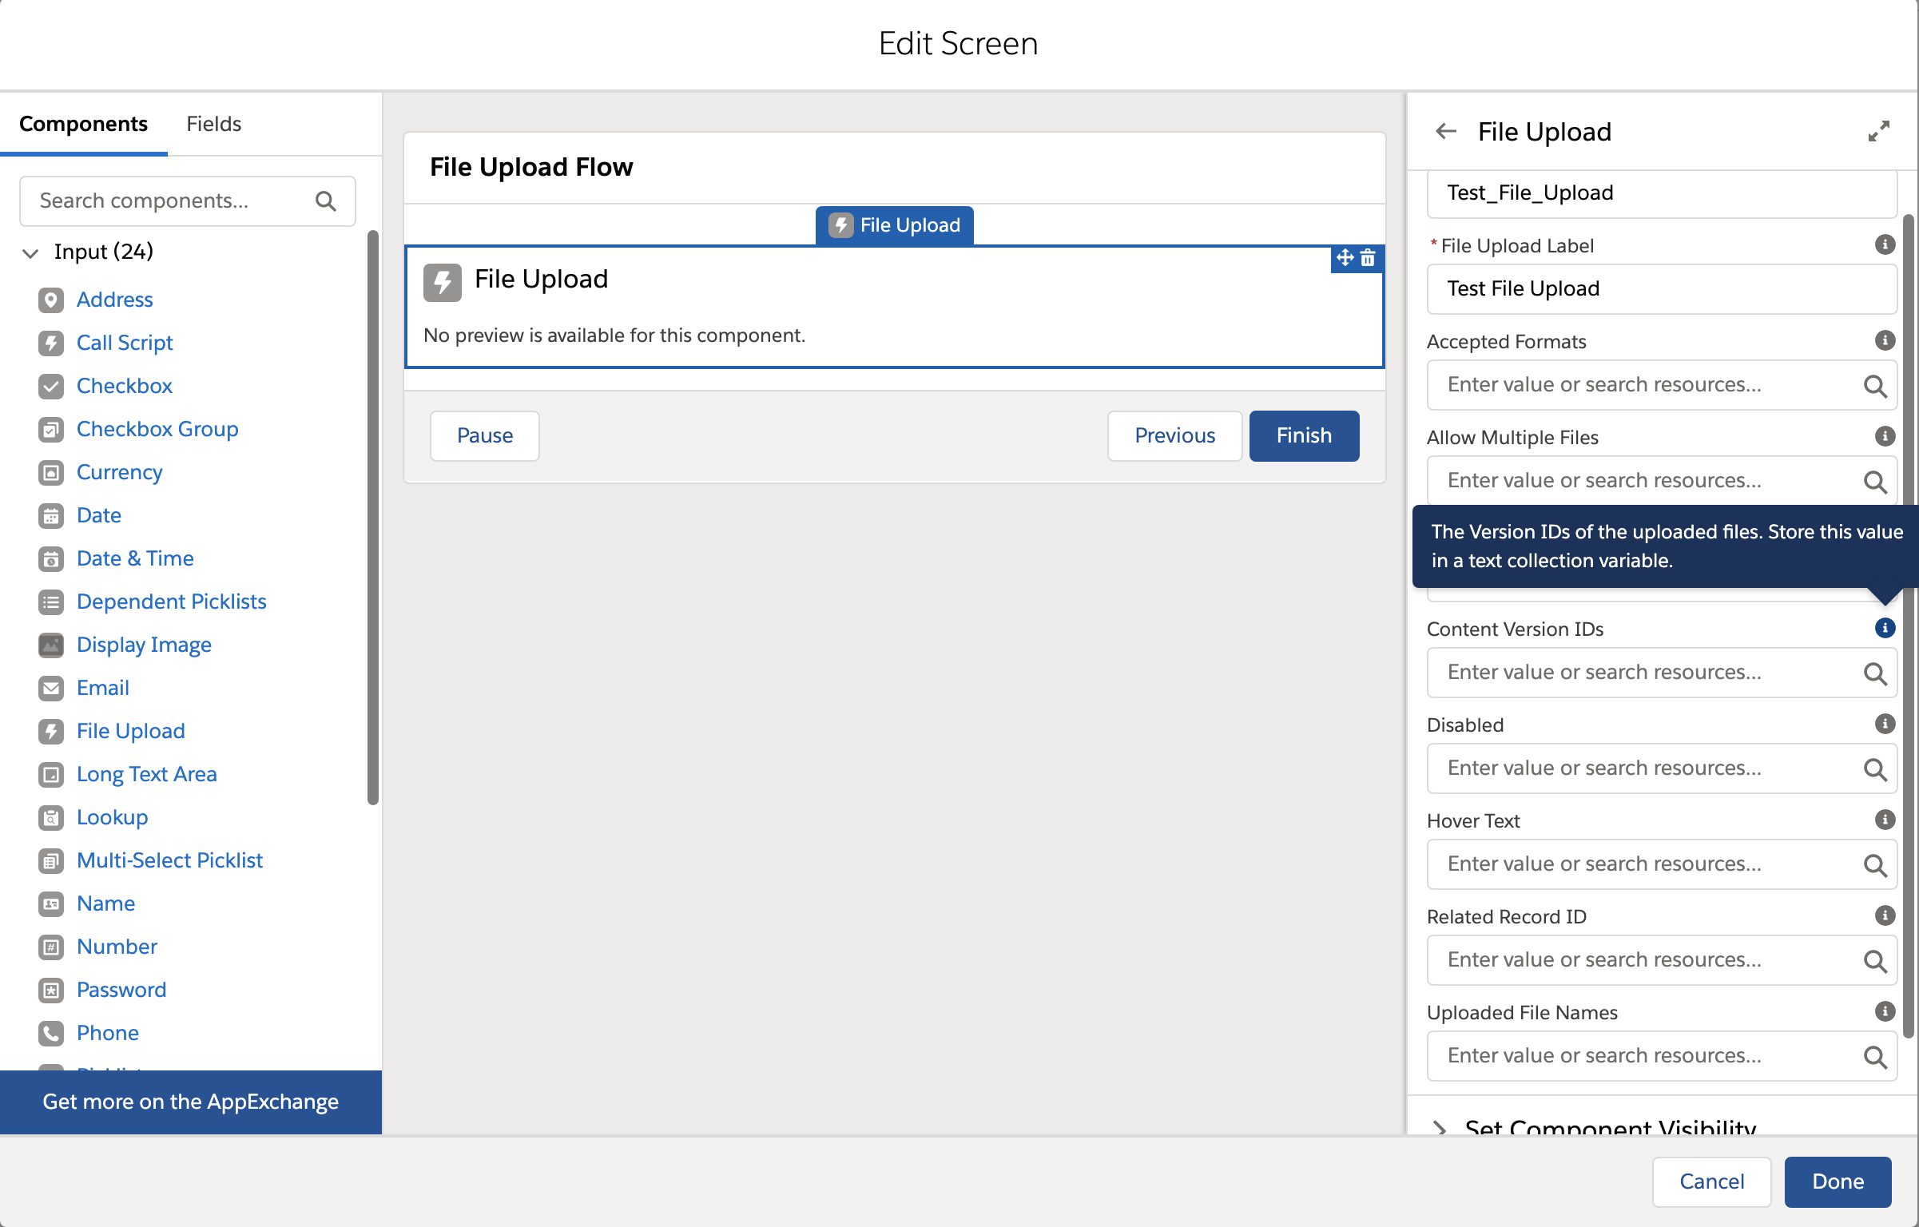Select the Email component icon
The width and height of the screenshot is (1919, 1227).
tap(50, 688)
